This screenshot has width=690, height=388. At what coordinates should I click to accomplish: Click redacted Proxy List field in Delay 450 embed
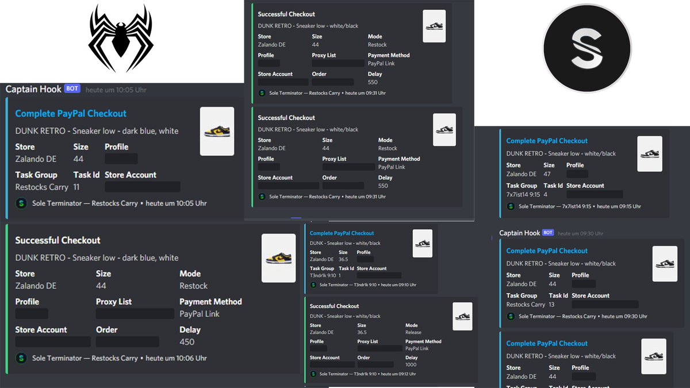(x=135, y=314)
